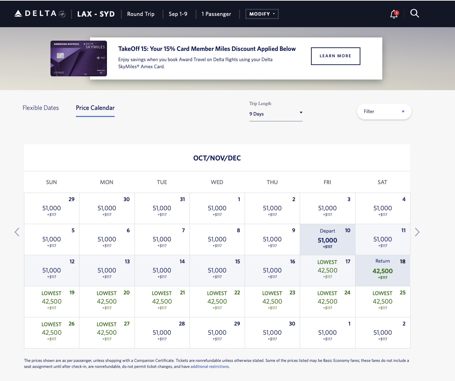Click the Return cell on October 18
The image size is (455, 381).
coord(382,270)
